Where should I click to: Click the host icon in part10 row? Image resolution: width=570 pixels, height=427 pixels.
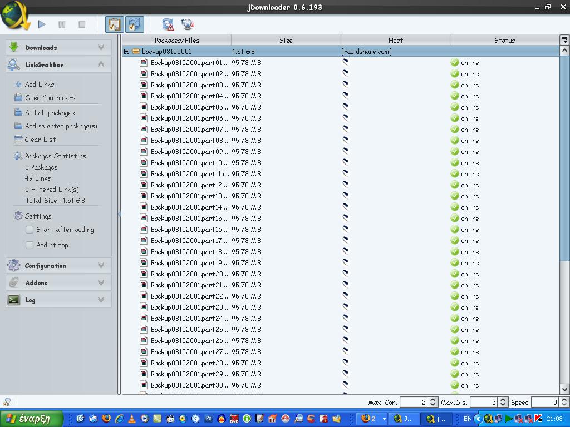point(345,162)
